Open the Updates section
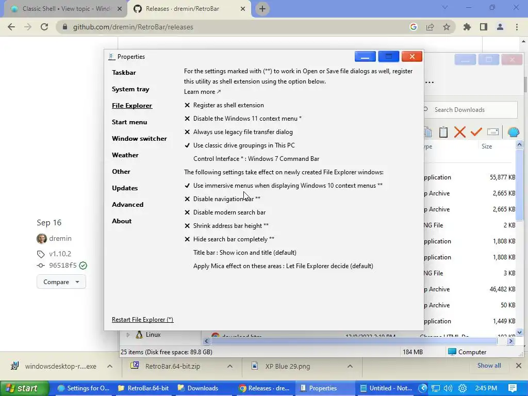Screen dimensions: 528x396 [125, 188]
